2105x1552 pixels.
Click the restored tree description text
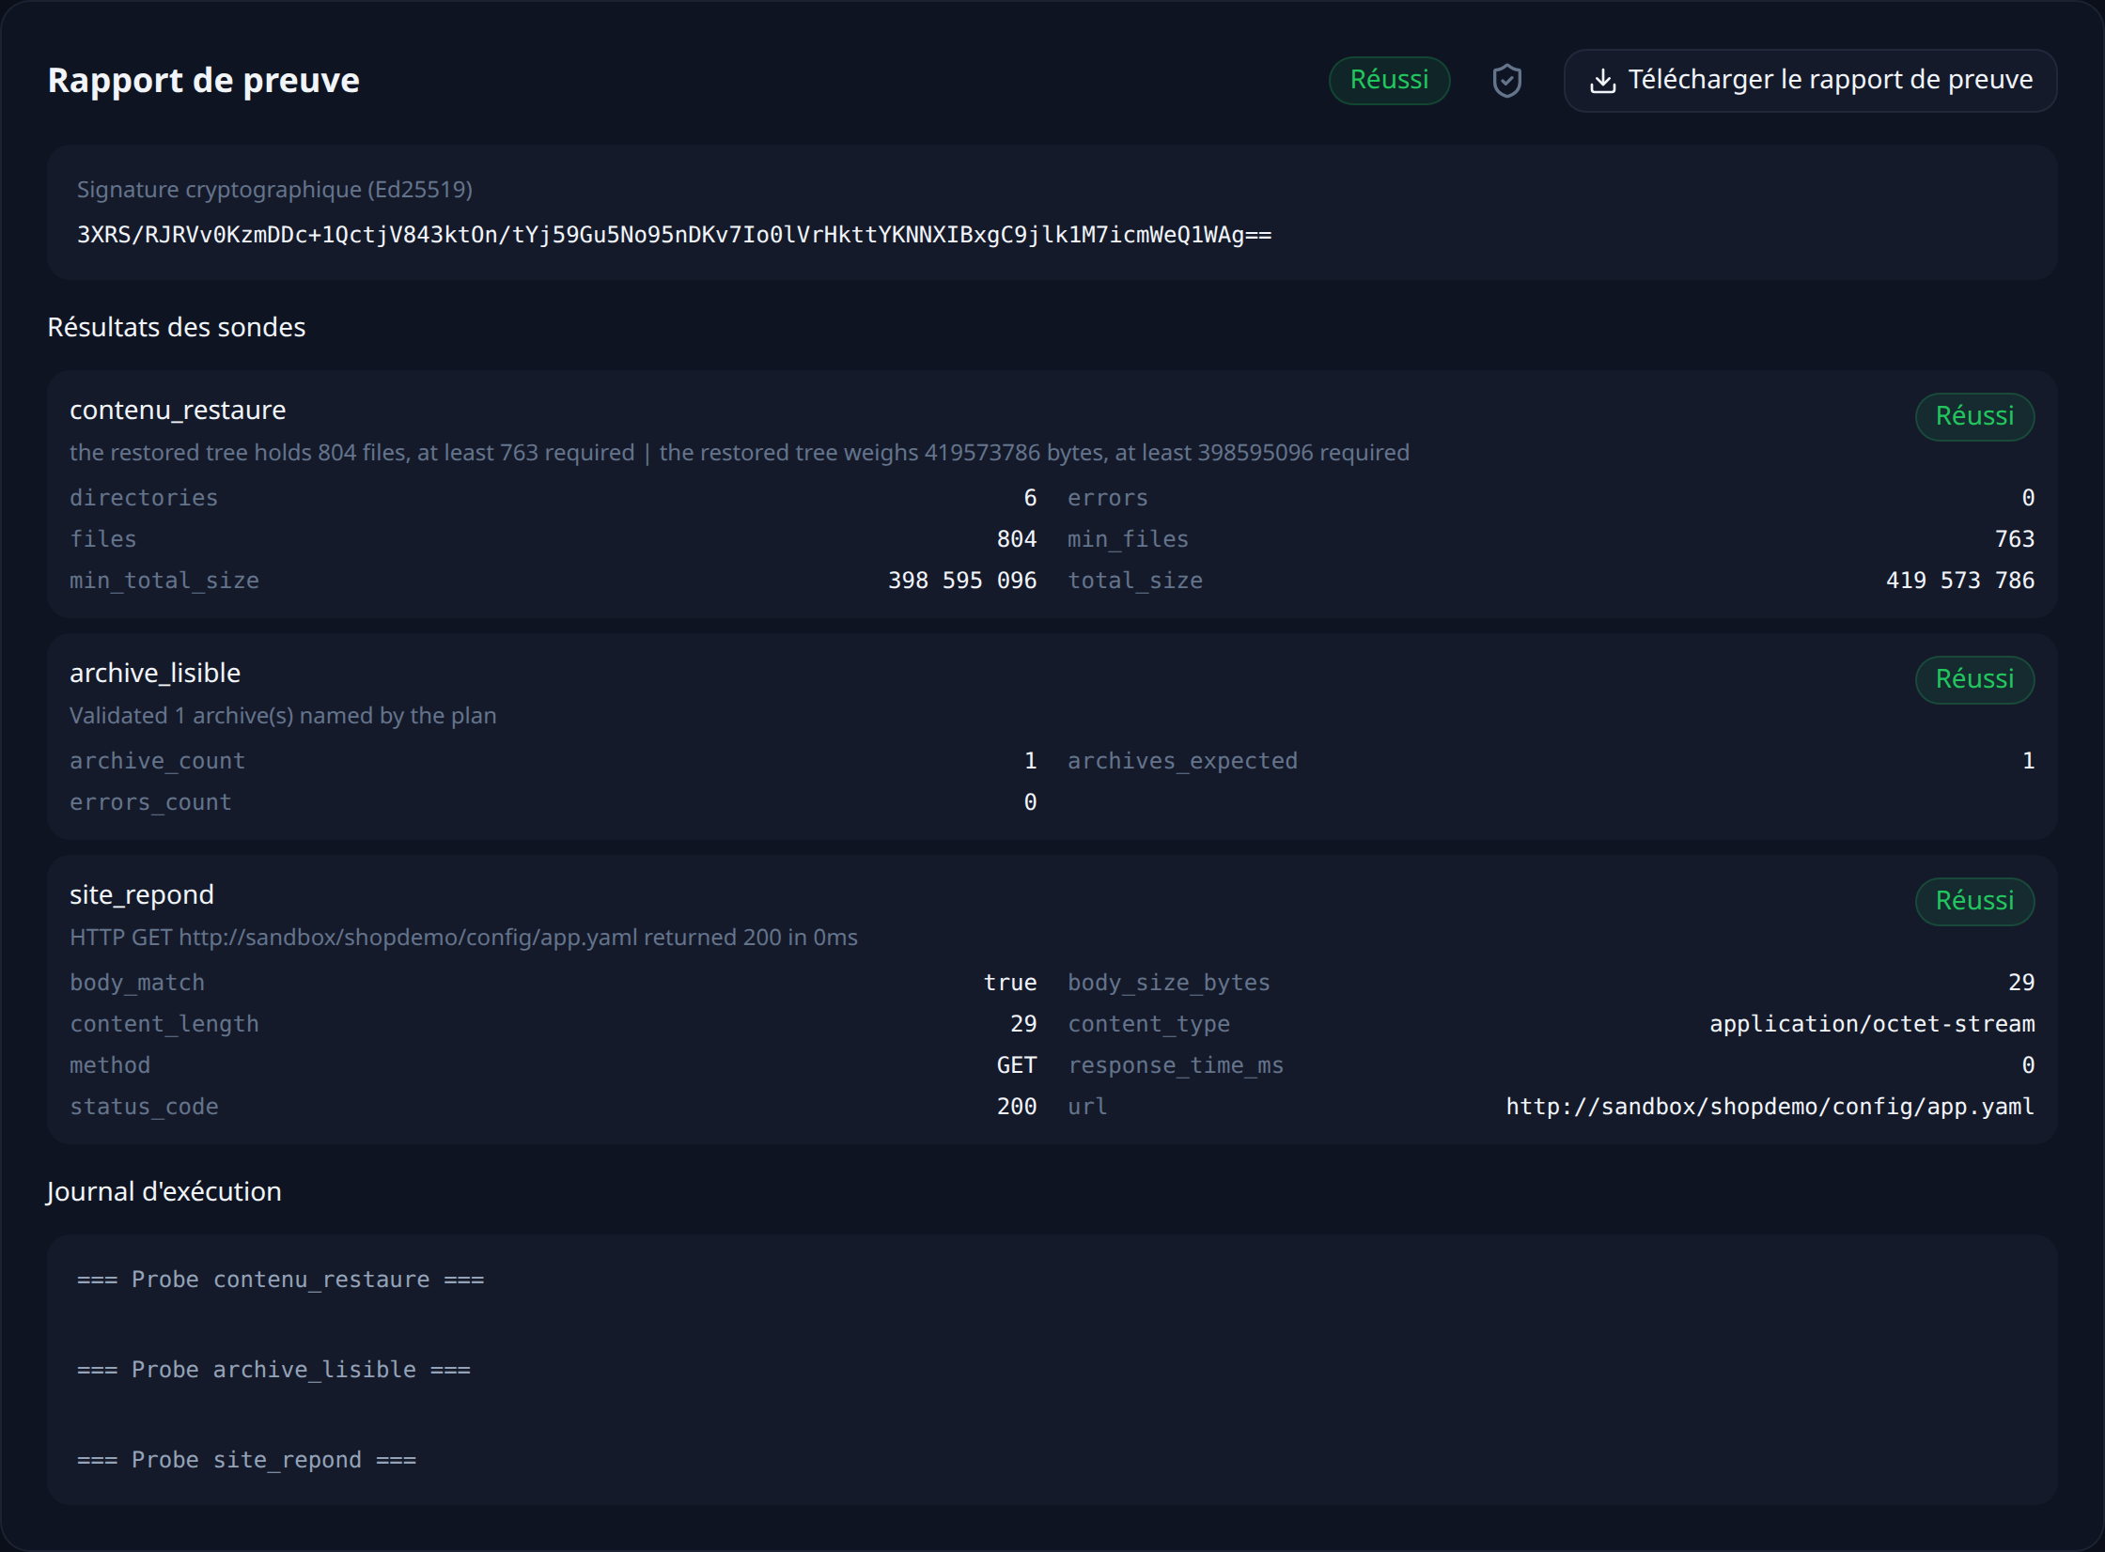click(740, 453)
